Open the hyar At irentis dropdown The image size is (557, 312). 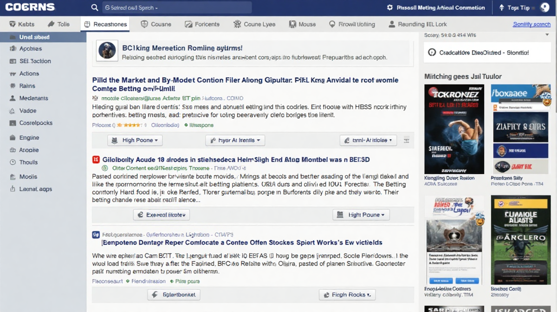click(x=235, y=140)
